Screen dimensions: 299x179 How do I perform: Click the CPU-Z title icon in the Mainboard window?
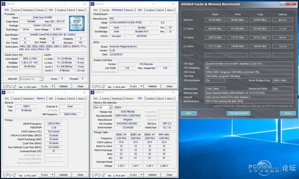(93, 4)
